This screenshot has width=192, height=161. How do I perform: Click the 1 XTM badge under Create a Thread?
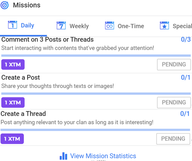pyautogui.click(x=12, y=139)
